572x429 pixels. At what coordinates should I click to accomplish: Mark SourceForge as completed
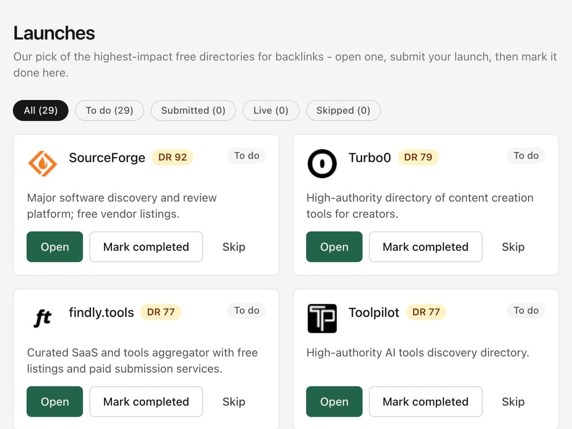pos(146,247)
